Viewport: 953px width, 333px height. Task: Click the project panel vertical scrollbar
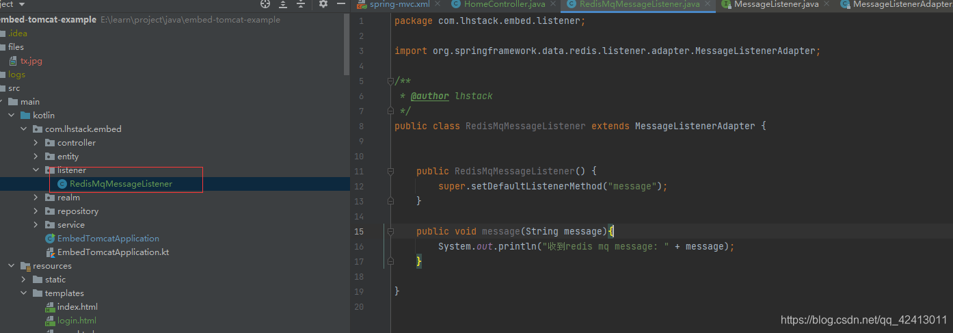347,44
